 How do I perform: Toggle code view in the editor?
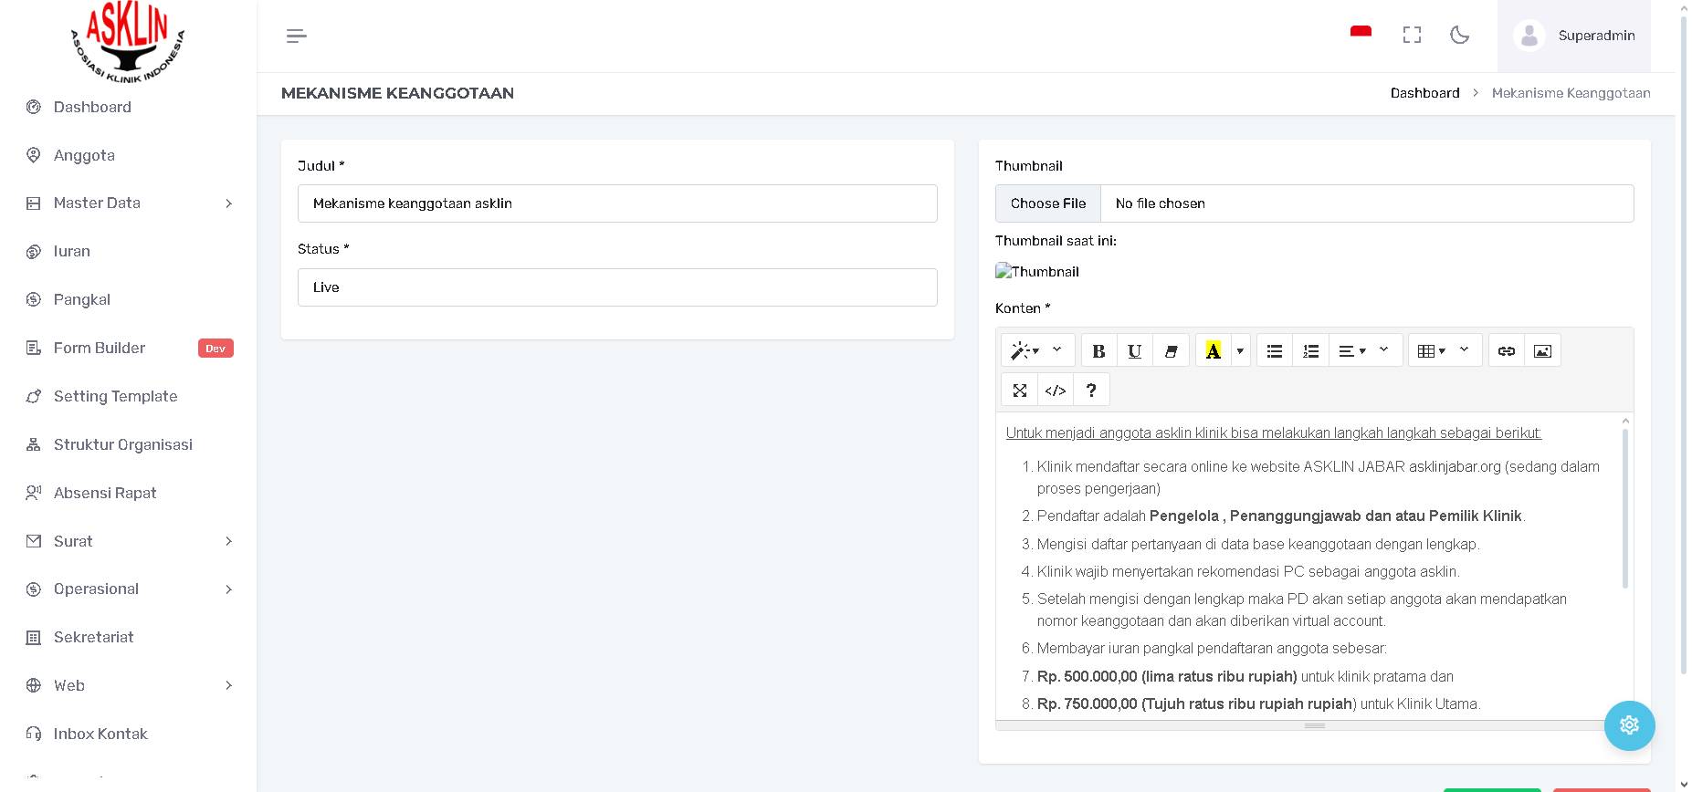[x=1056, y=391]
